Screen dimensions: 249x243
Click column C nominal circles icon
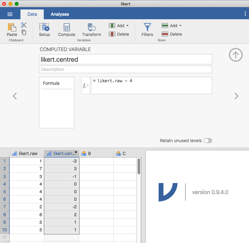coord(118,153)
